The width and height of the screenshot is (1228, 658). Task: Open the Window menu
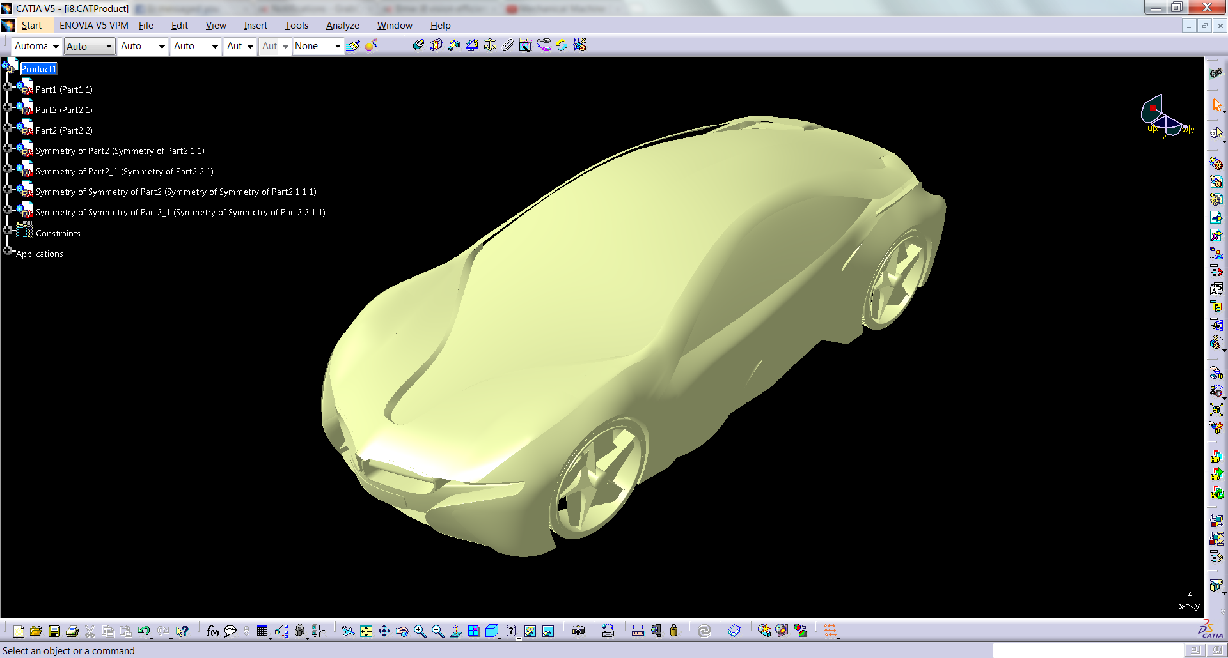(395, 26)
